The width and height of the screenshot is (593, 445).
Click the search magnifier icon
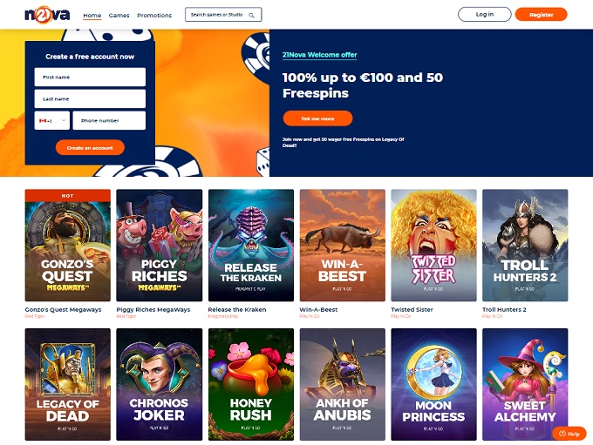[251, 15]
